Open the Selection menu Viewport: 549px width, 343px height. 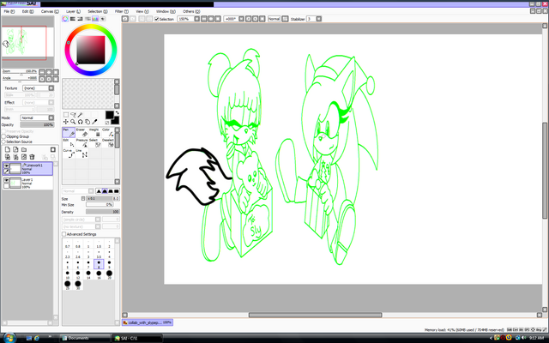97,11
